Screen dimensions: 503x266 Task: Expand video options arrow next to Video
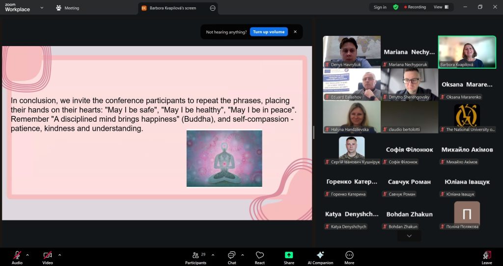coord(59,255)
